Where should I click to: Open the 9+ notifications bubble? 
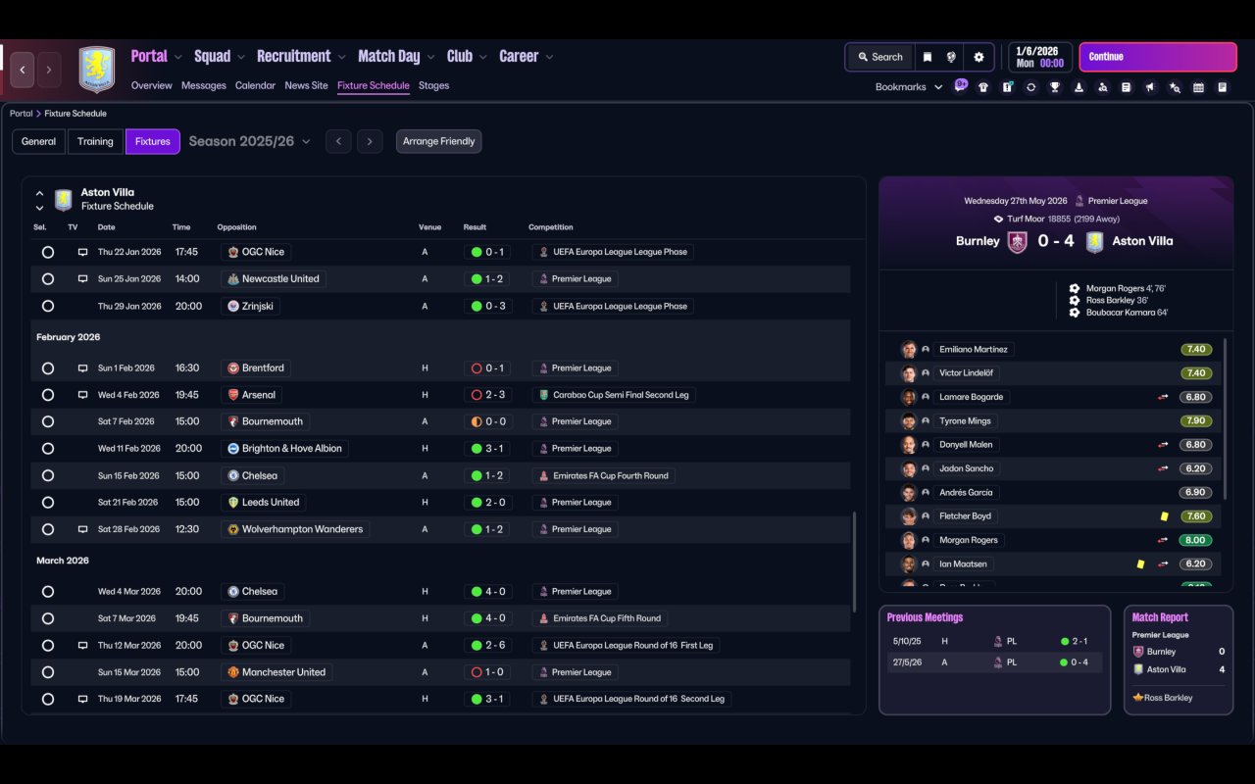click(x=961, y=85)
